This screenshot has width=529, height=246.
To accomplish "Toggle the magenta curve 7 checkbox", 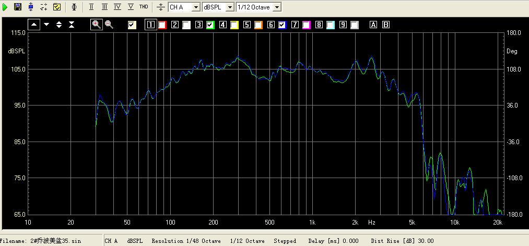I will coord(306,25).
